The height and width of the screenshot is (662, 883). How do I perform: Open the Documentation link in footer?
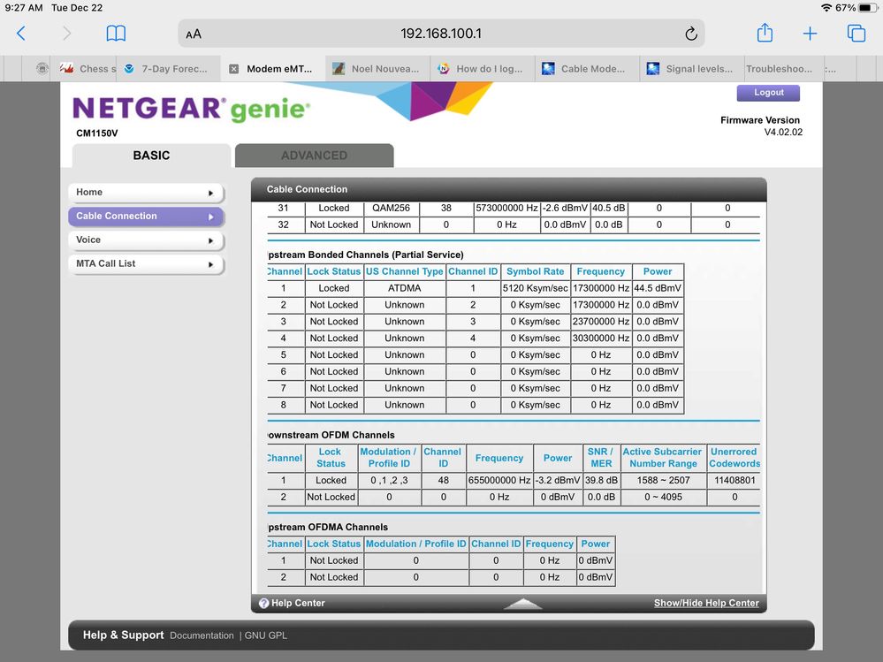click(x=202, y=635)
